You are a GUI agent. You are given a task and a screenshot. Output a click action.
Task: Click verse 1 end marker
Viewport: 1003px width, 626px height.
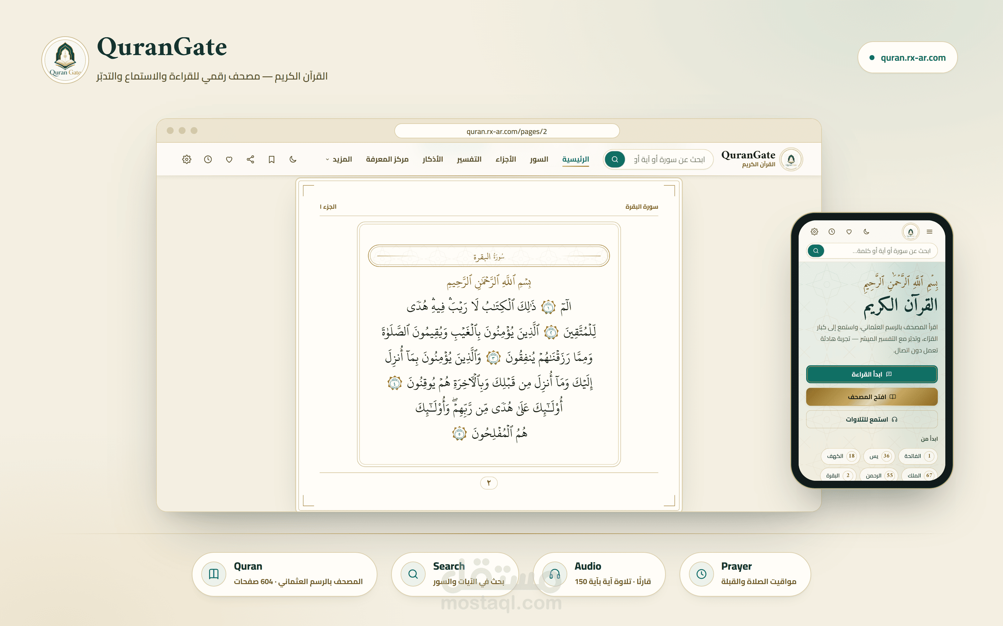pos(548,307)
